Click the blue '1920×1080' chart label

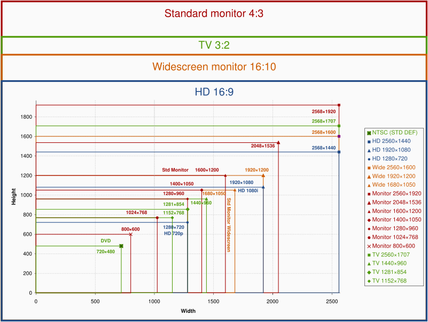click(x=242, y=182)
